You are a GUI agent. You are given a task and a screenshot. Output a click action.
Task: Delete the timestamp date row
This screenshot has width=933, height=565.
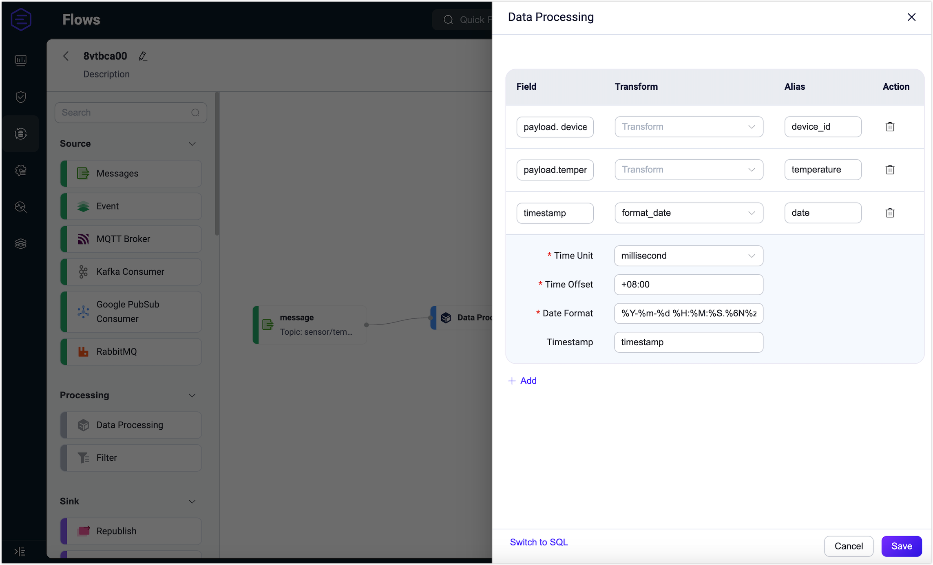[x=890, y=213]
